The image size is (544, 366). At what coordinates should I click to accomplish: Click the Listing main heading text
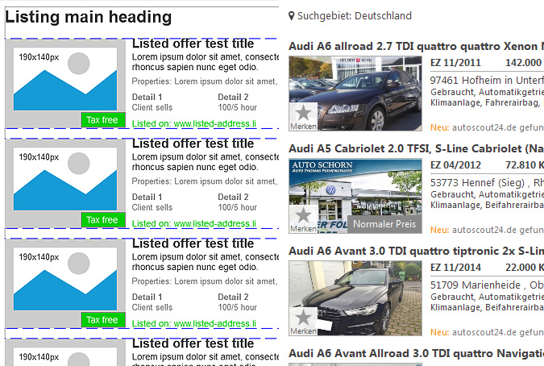[88, 17]
